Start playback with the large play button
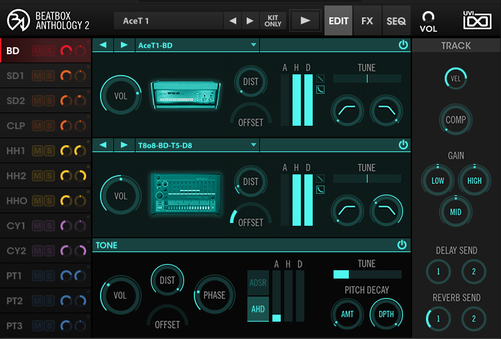Screen dimensions: 501x339 (x=305, y=21)
